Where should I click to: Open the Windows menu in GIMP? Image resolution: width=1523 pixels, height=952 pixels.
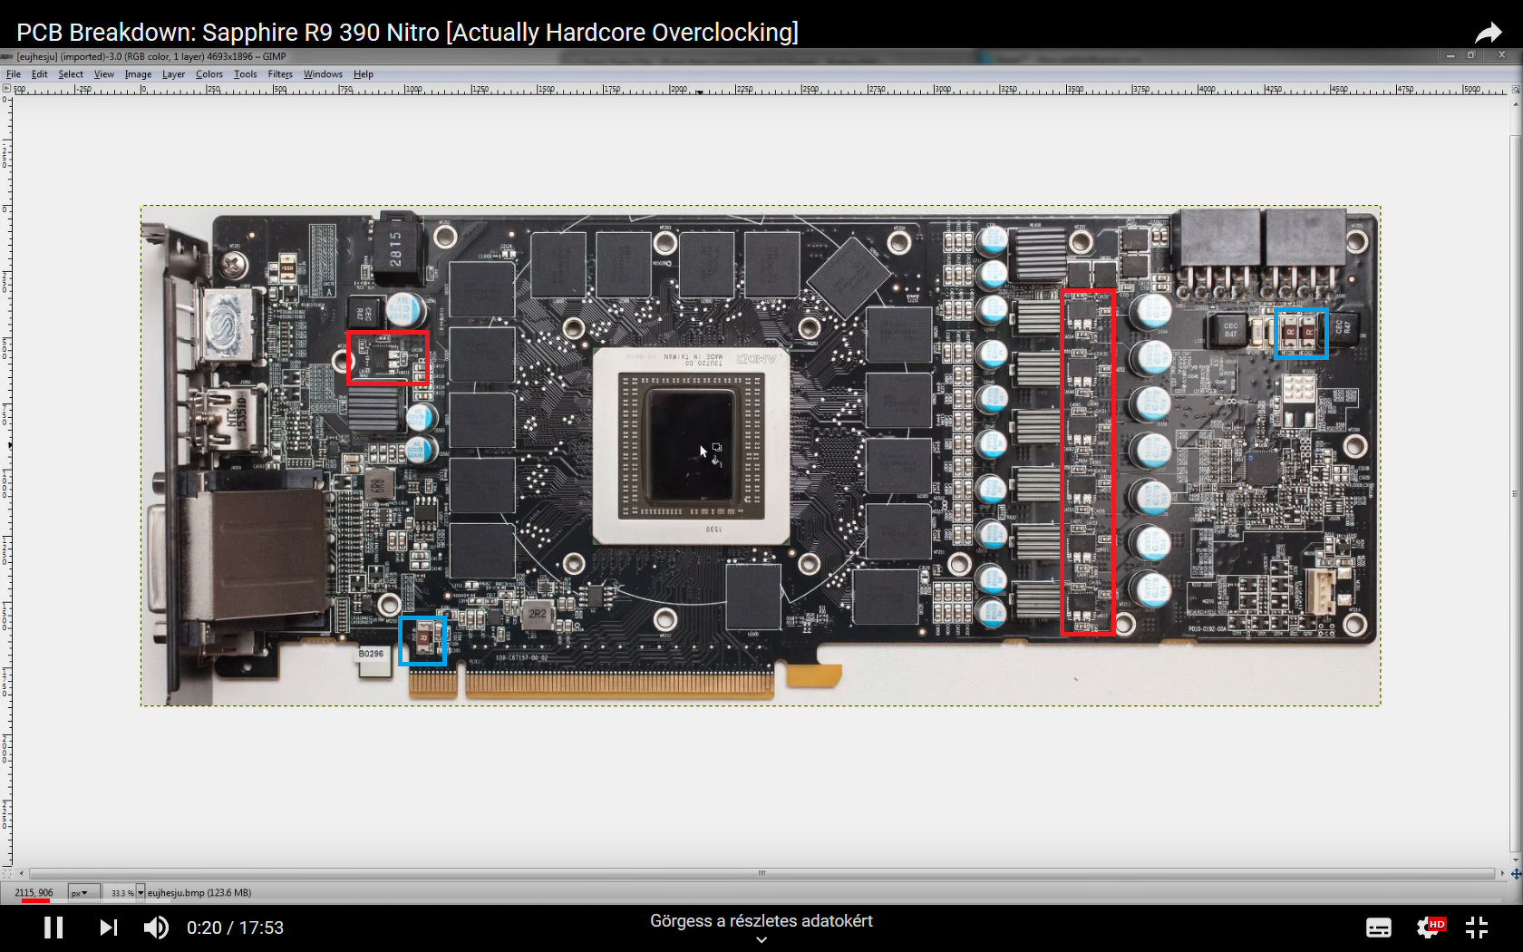point(323,74)
